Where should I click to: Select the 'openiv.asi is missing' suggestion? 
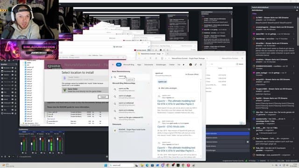coord(130,111)
